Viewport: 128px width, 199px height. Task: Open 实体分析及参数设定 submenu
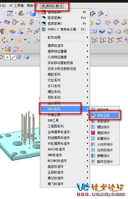[65, 69]
